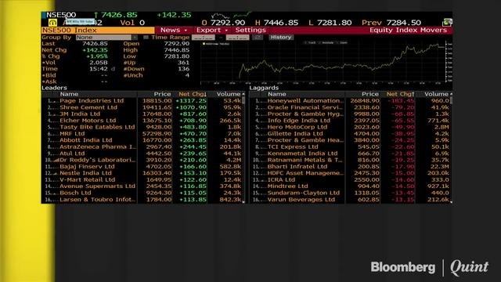Select the Track chart option
Screen dimensions: 501x282
pos(310,42)
